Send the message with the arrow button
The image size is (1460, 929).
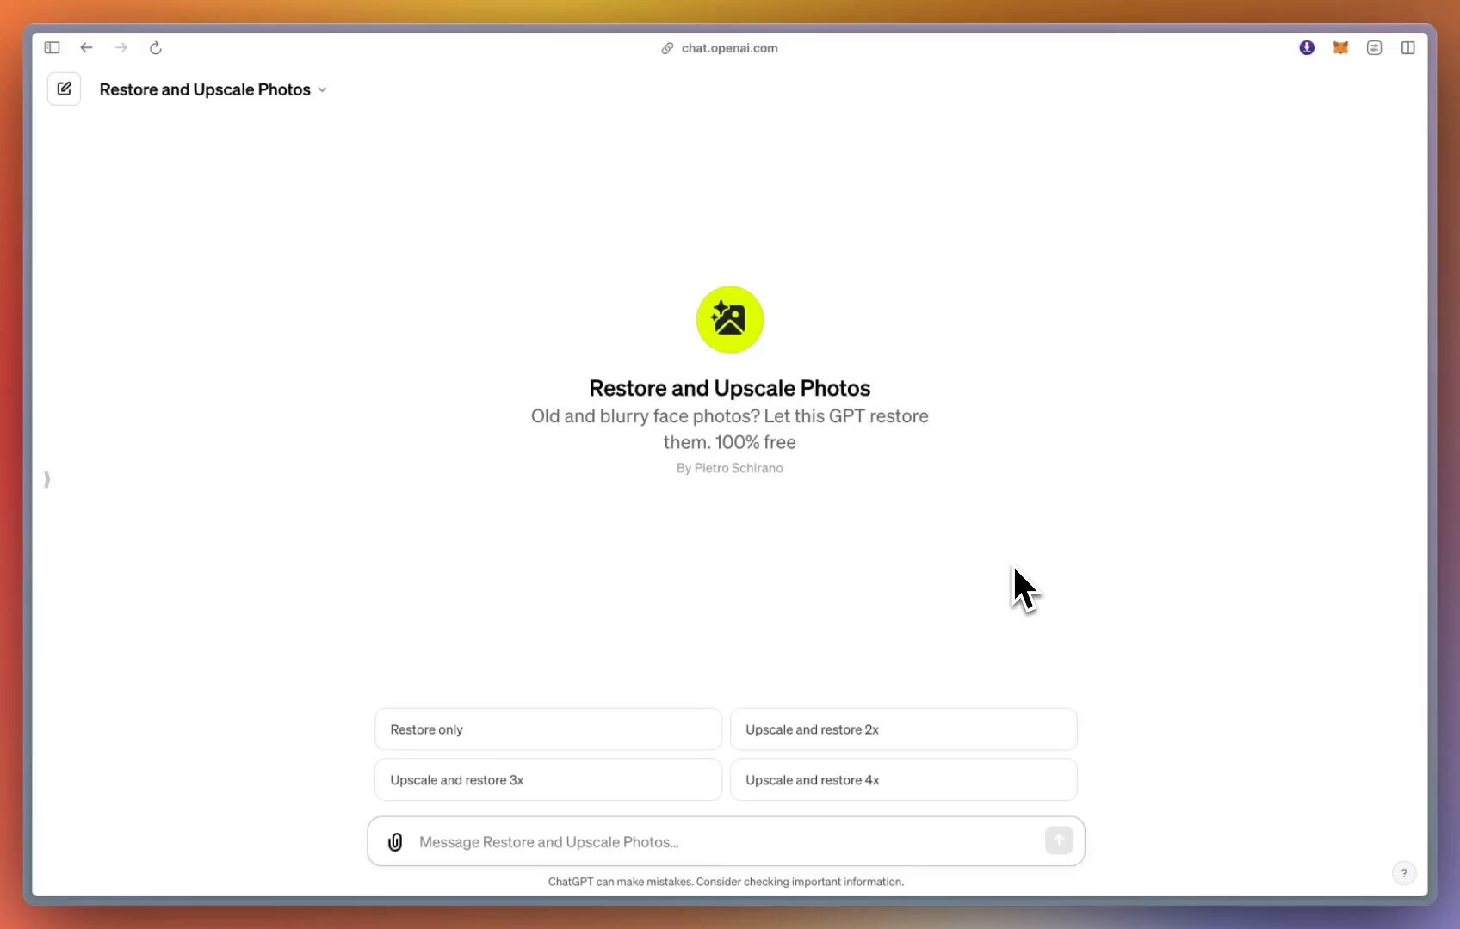tap(1059, 840)
